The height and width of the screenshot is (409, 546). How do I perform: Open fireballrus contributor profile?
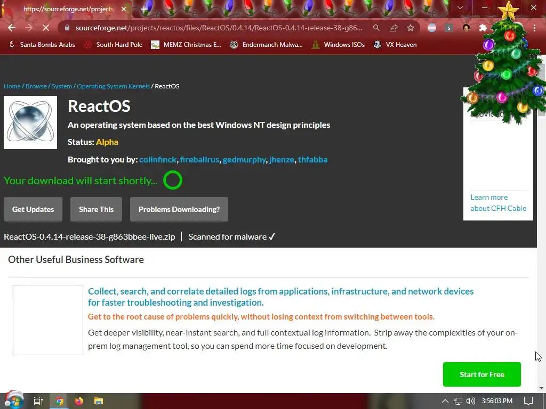pos(199,160)
